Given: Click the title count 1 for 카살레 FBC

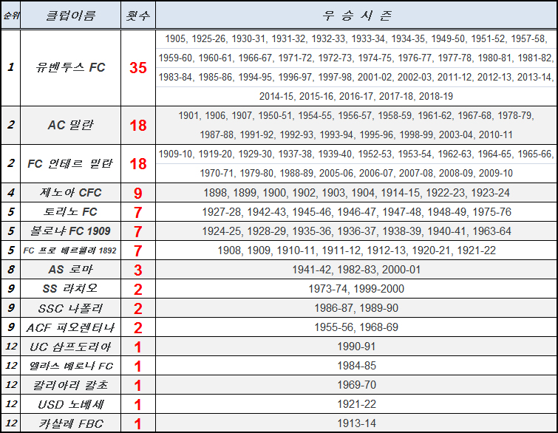Looking at the screenshot, I should pos(138,423).
